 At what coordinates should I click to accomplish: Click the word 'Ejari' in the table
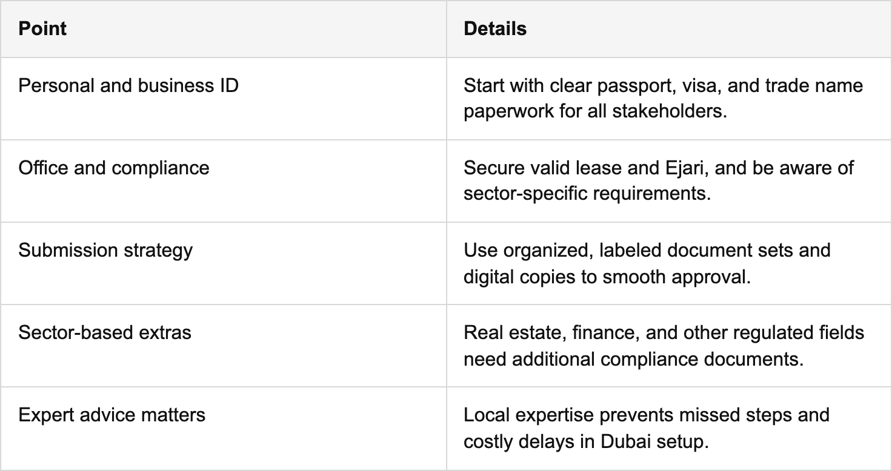point(686,168)
